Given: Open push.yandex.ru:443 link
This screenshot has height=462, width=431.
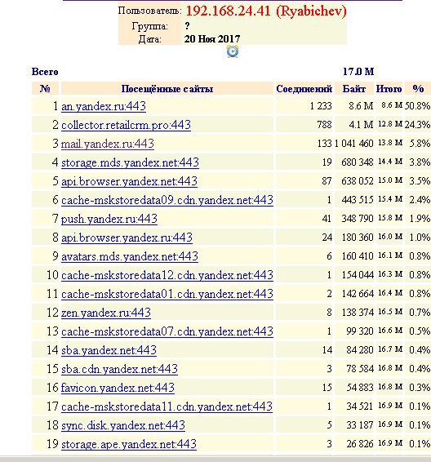Looking at the screenshot, I should (109, 219).
